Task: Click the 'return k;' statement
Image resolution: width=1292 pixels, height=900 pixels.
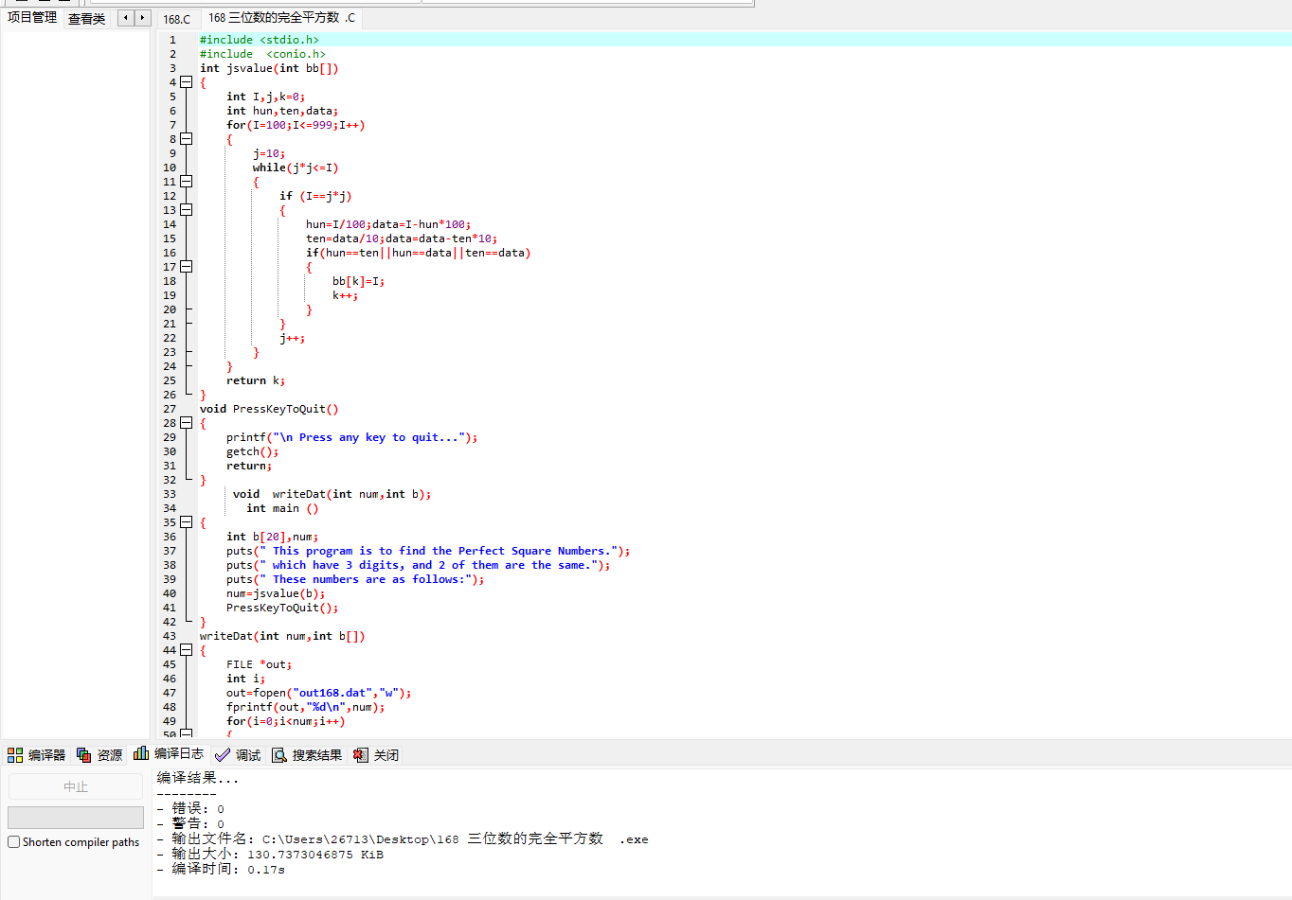Action: (256, 380)
